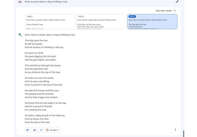The height and width of the screenshot is (137, 197).
Task: Edit the prompt with the pencil icon
Action: pyautogui.click(x=177, y=2)
